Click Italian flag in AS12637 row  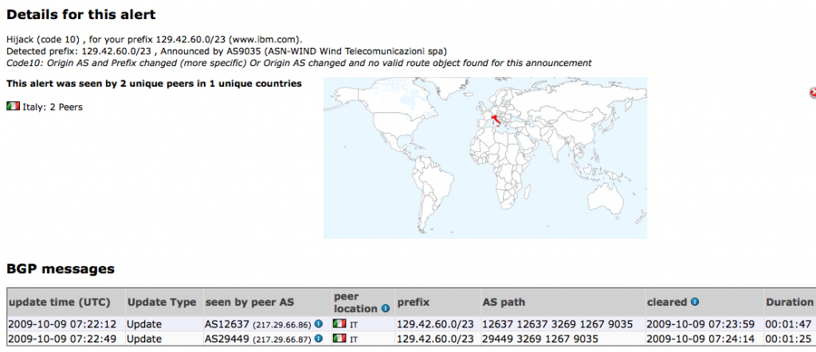tap(340, 324)
